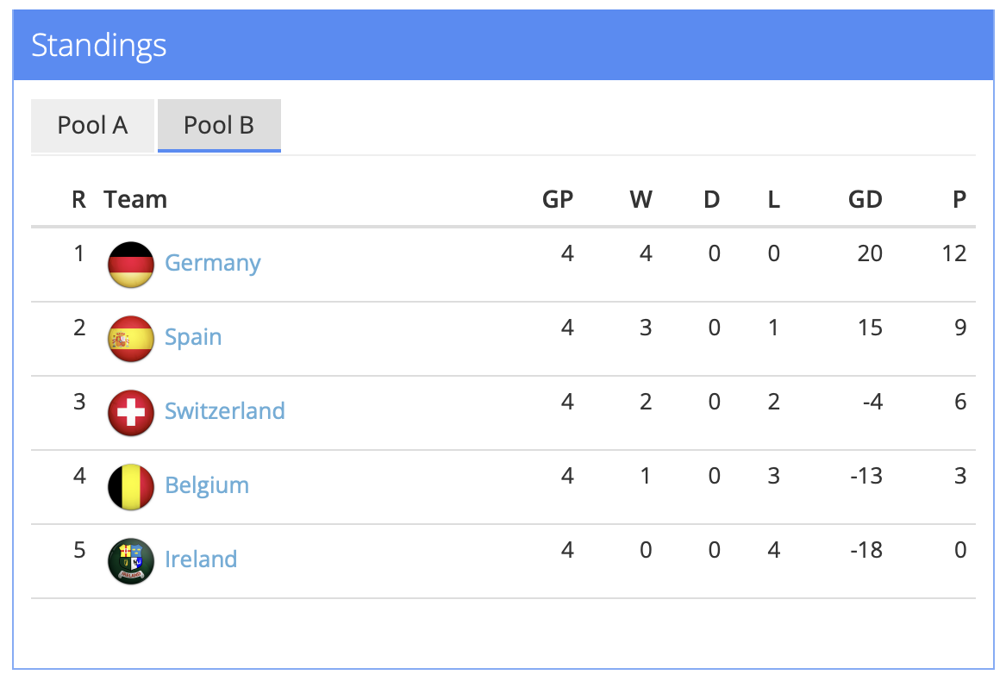Open the Spain team link
The image size is (1006, 681).
[x=193, y=336]
